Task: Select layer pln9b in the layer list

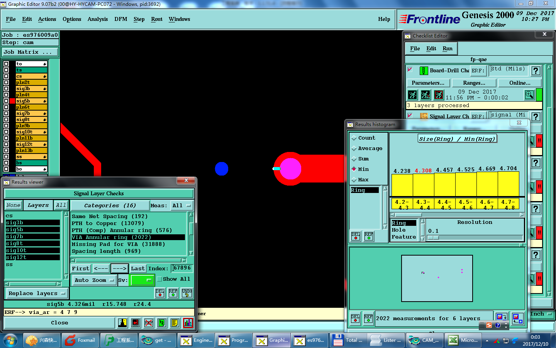Action: [x=31, y=126]
